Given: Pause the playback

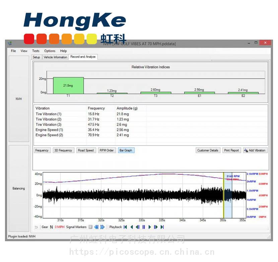Looking at the screenshot, I should pyautogui.click(x=144, y=227).
